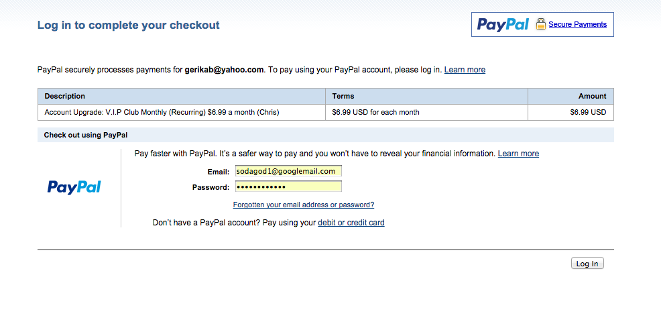Open Learn more link about paying faster
The height and width of the screenshot is (324, 661).
click(x=518, y=154)
